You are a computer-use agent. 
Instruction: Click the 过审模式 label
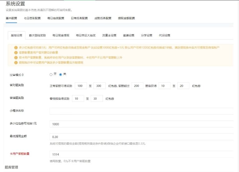pyautogui.click(x=17, y=75)
